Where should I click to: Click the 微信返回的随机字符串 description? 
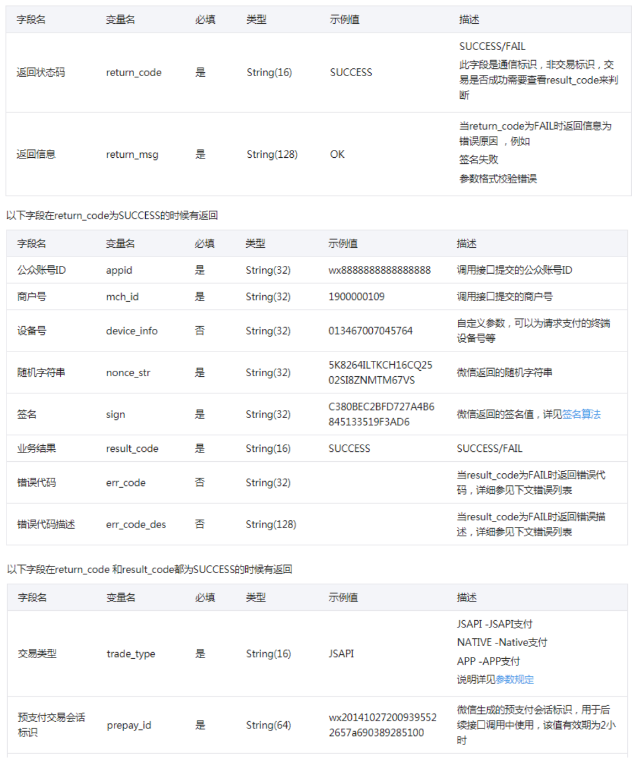[x=505, y=373]
